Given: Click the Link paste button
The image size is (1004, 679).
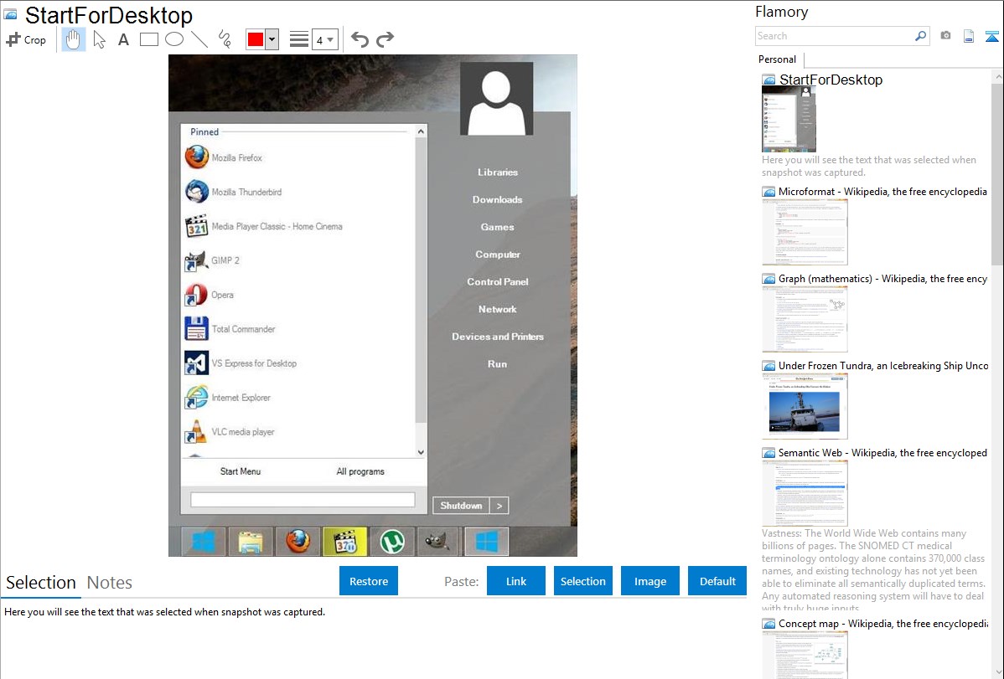Looking at the screenshot, I should (x=516, y=581).
